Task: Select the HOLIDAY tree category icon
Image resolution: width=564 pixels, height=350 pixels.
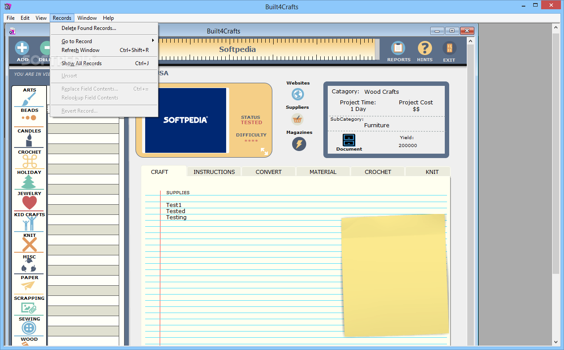Action: 29,182
